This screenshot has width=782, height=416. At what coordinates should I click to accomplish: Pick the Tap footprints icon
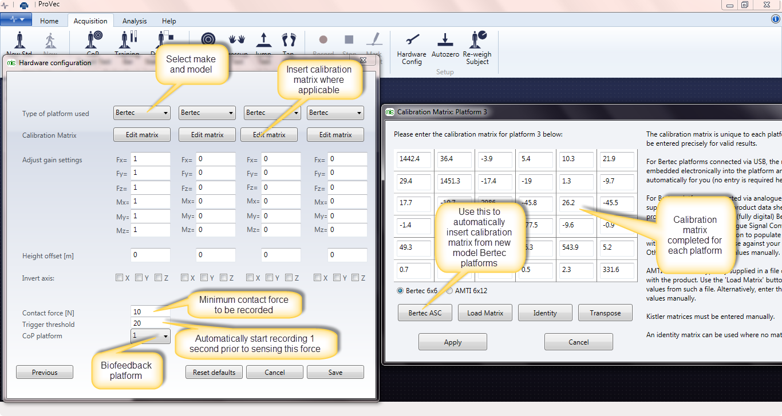coord(289,39)
